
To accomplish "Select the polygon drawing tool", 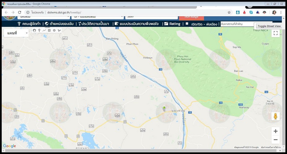I will pyautogui.click(x=59, y=30).
